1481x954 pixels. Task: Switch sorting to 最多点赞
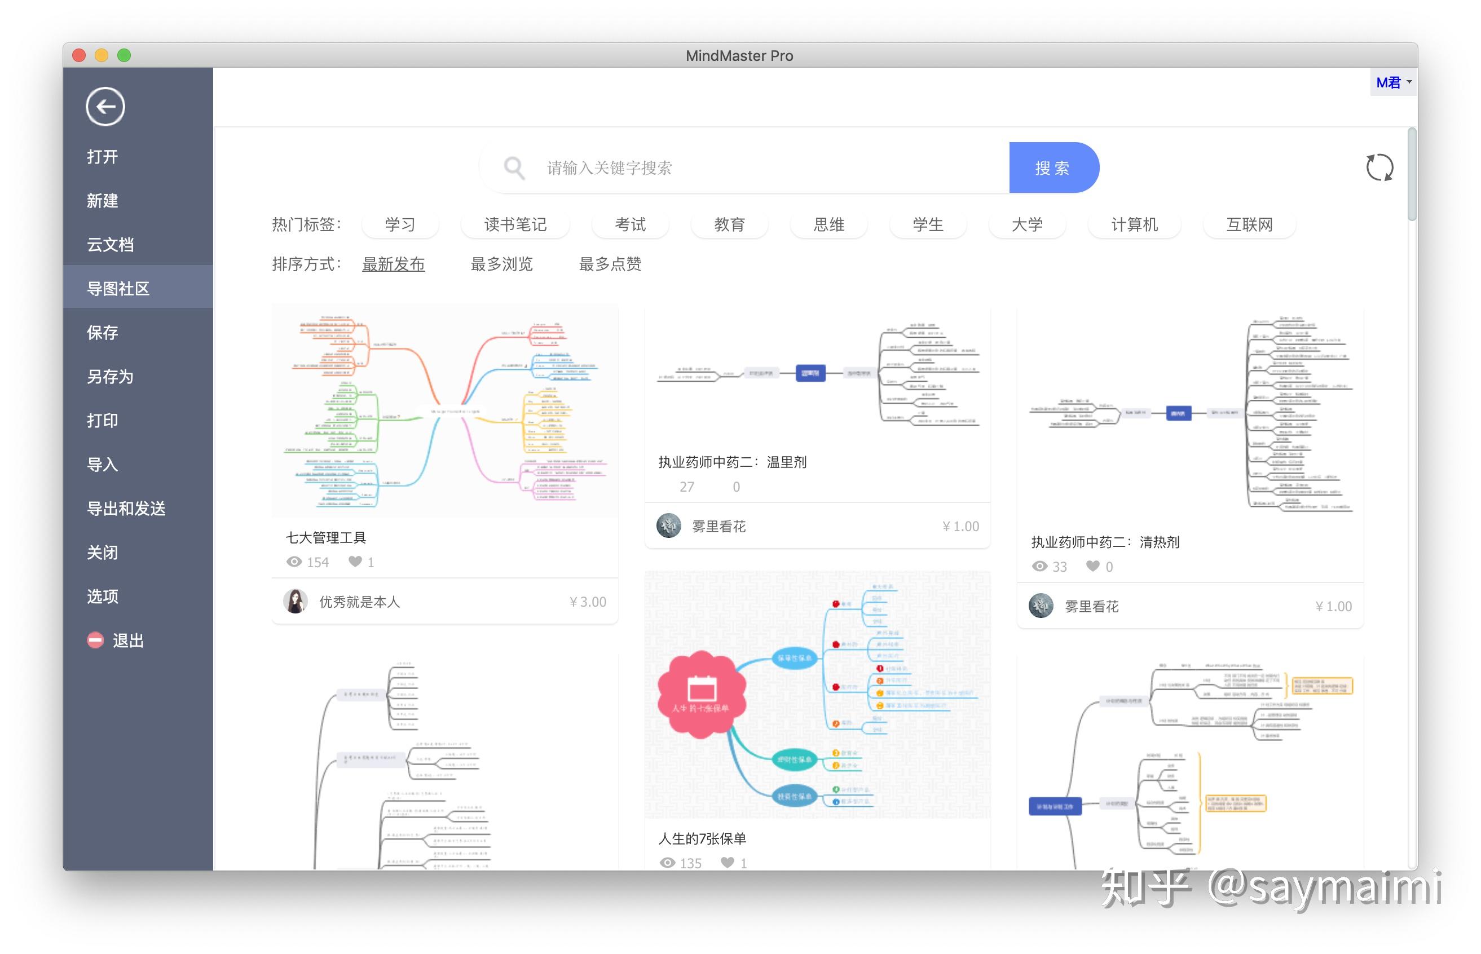pos(610,264)
